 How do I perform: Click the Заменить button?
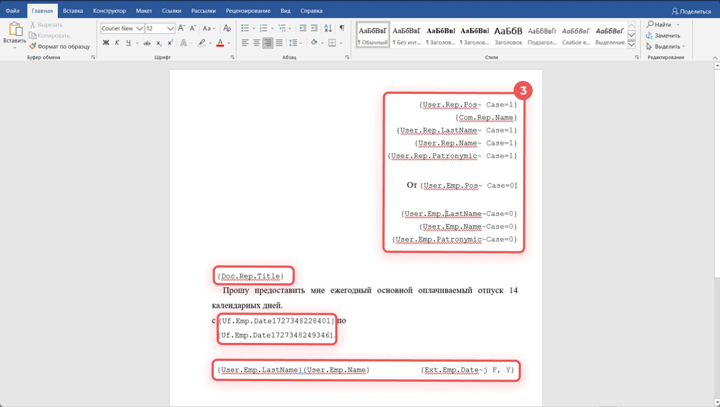(x=663, y=35)
